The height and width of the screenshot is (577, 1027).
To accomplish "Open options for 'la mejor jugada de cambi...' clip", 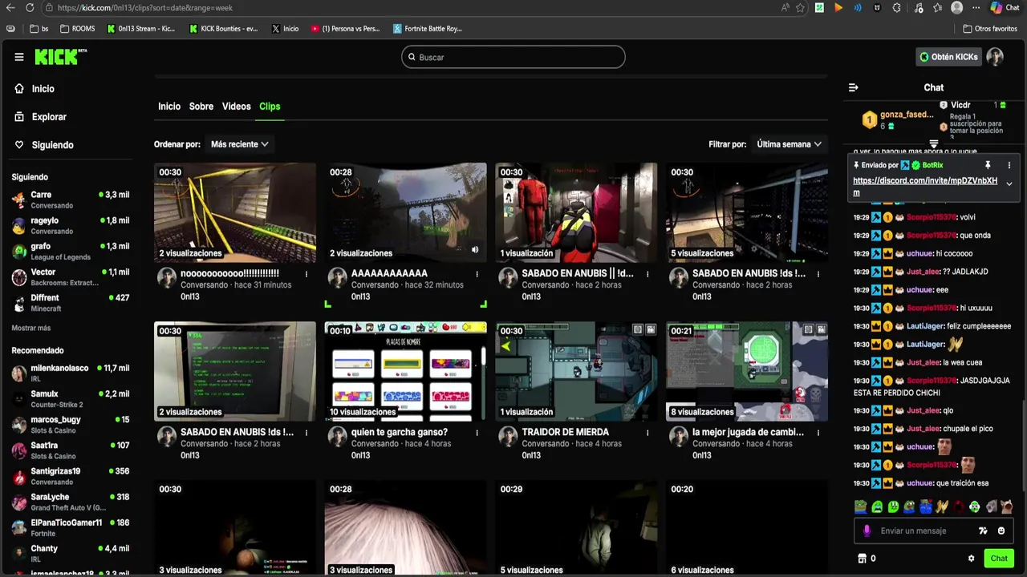I will 818,433.
